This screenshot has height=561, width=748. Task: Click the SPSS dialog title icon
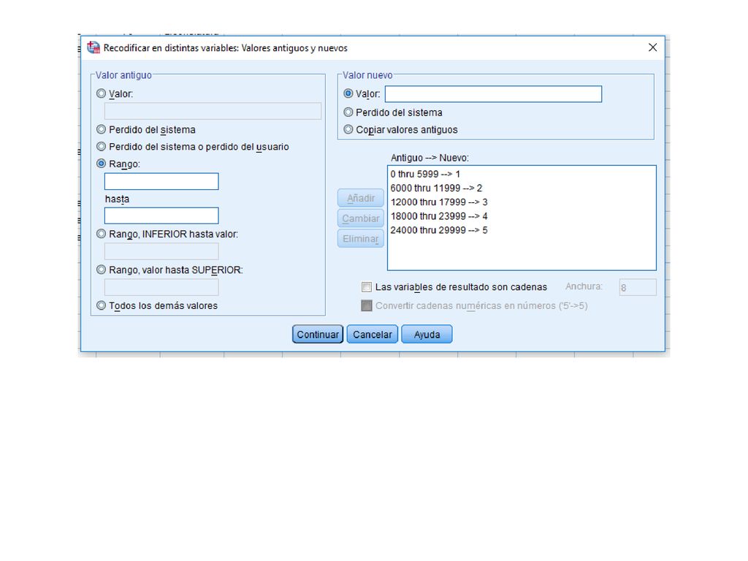[93, 47]
